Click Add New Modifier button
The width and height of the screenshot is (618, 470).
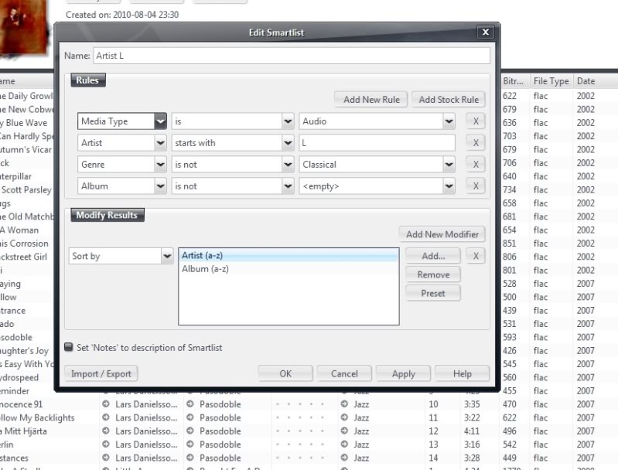442,234
